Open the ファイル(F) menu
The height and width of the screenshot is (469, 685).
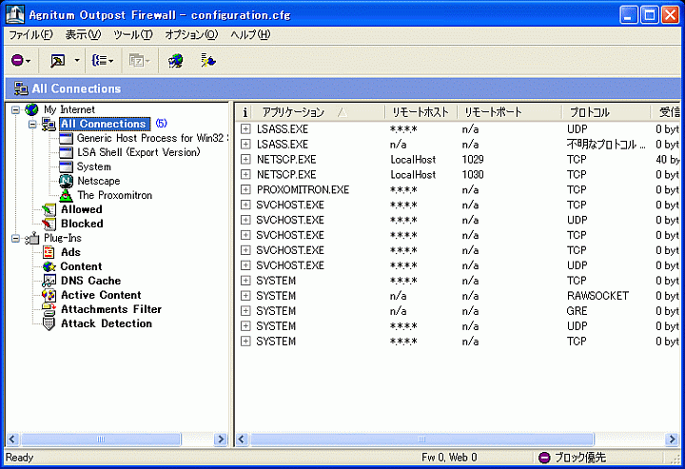[30, 35]
